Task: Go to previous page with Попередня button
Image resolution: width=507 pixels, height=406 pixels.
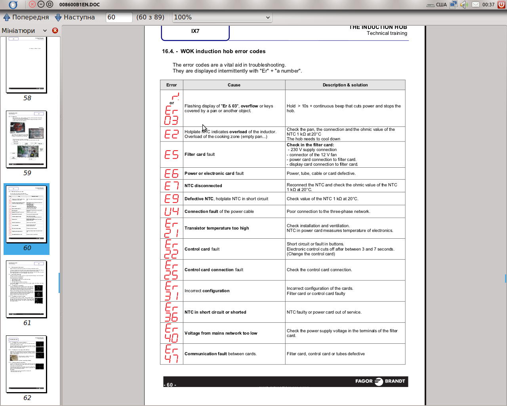Action: [x=26, y=17]
